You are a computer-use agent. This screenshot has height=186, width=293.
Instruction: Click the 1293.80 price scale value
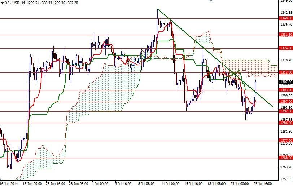click(x=286, y=107)
